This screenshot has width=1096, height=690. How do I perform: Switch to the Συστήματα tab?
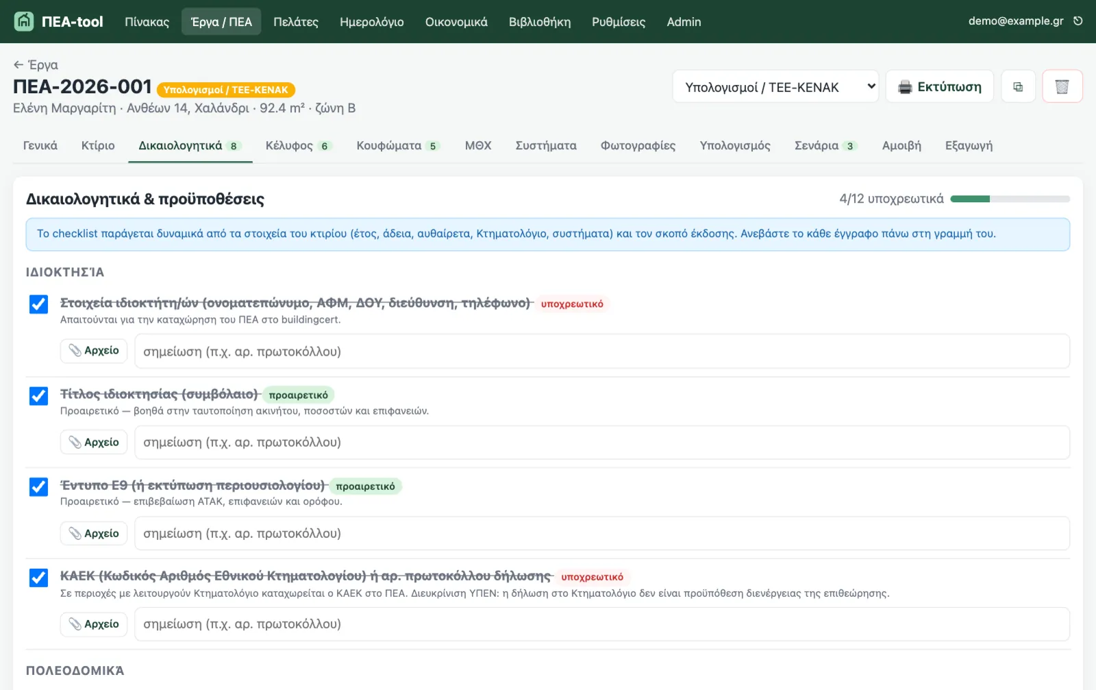click(x=546, y=146)
